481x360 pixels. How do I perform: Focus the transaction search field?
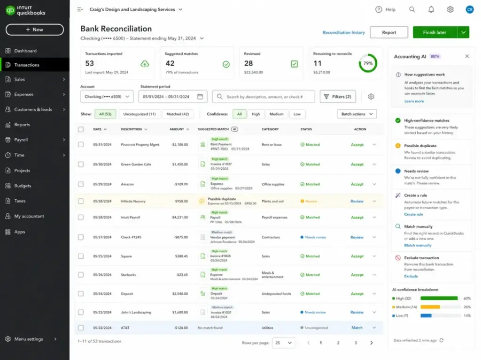264,97
